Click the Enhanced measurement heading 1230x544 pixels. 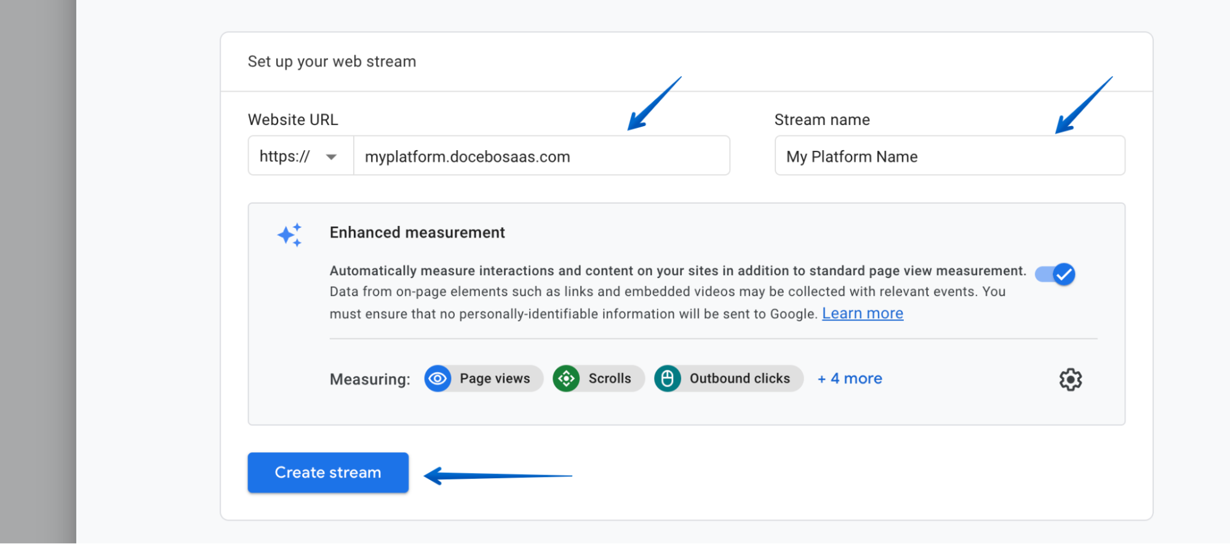417,233
